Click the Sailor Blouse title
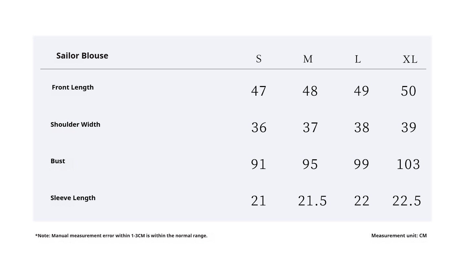 pos(82,56)
